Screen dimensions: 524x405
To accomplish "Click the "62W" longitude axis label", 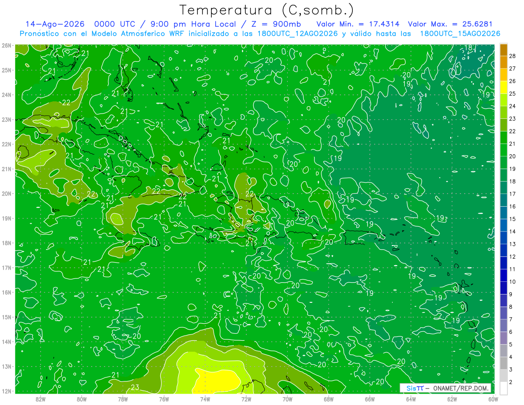I will 452,399.
